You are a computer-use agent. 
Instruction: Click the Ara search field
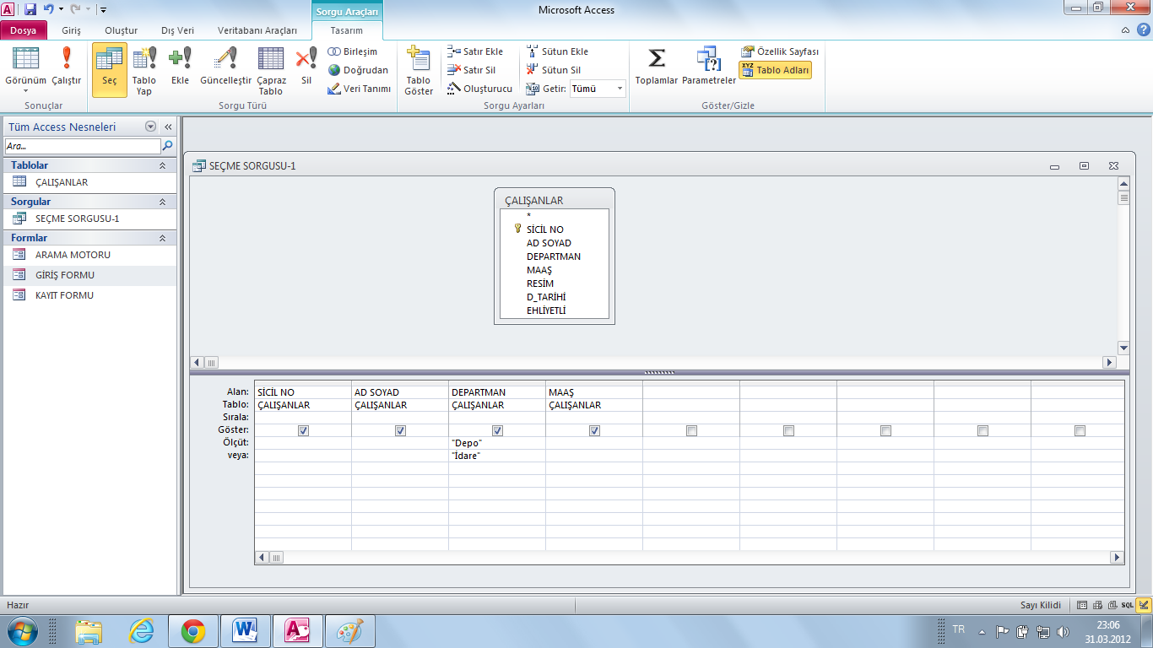click(82, 146)
